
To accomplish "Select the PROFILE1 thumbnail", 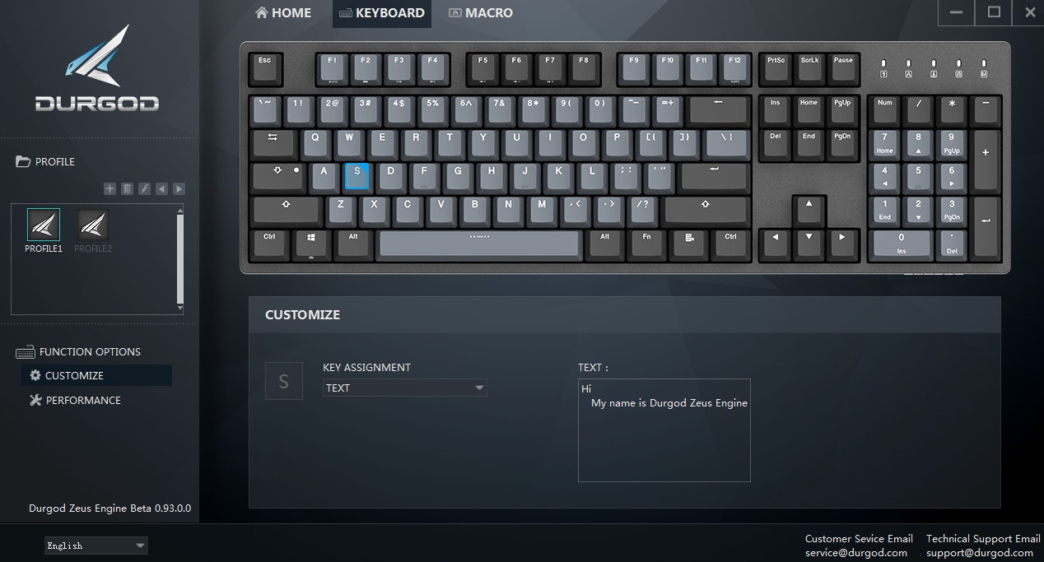I will [x=44, y=230].
